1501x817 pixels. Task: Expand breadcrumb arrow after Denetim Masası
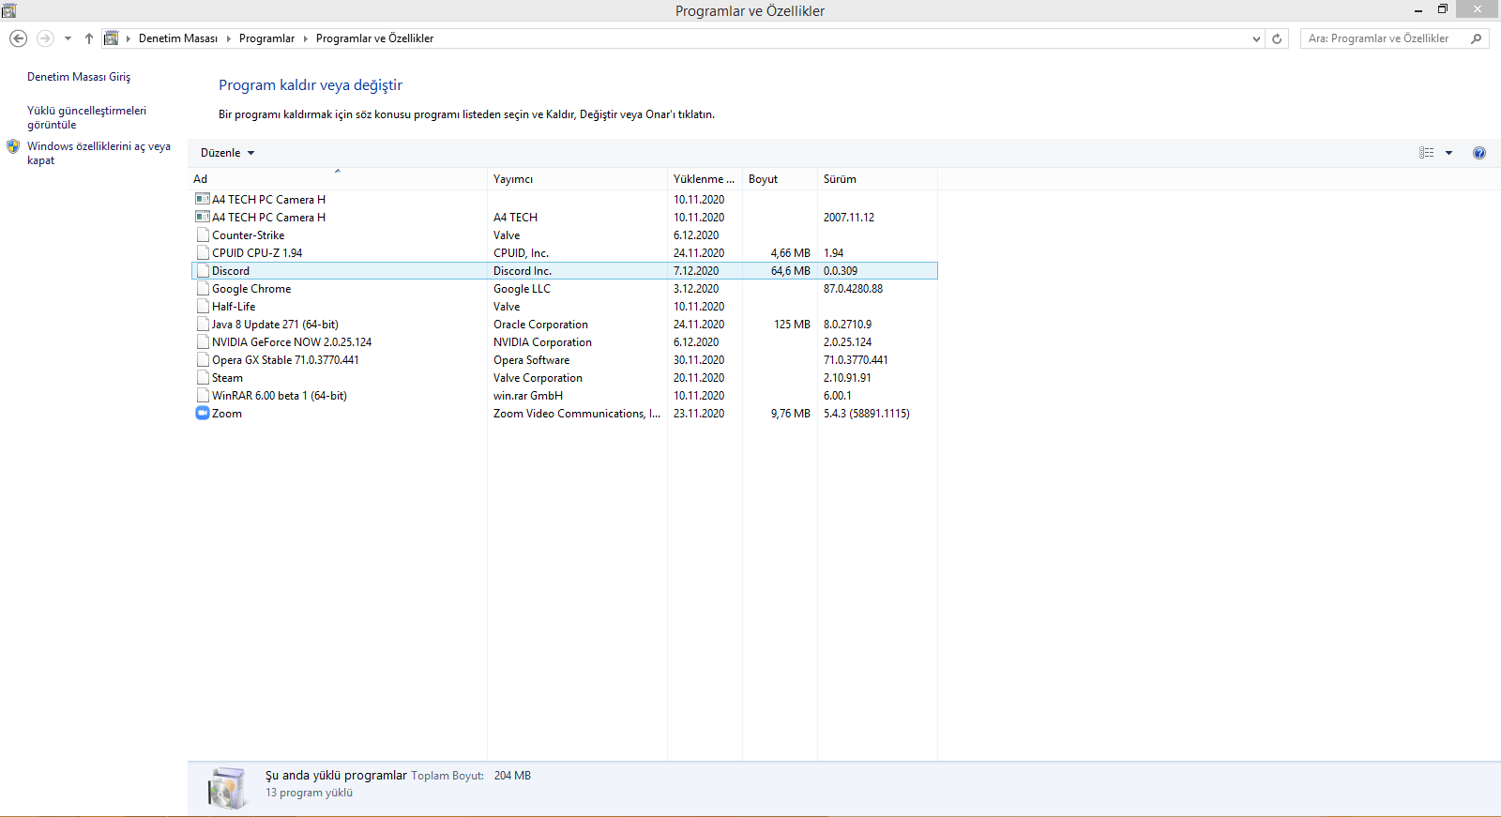[228, 38]
